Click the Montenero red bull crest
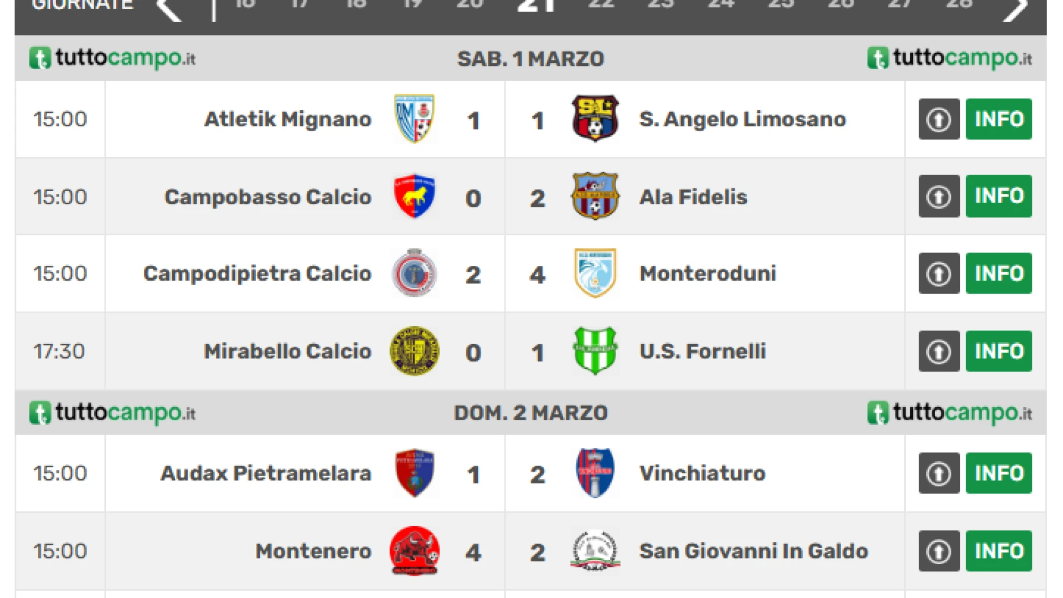This screenshot has height=598, width=1063. (x=414, y=550)
